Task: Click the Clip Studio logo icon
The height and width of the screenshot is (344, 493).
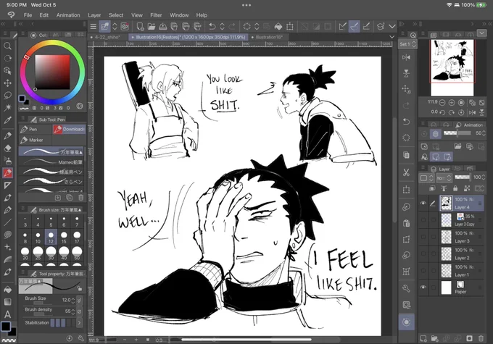Action: click(x=12, y=14)
